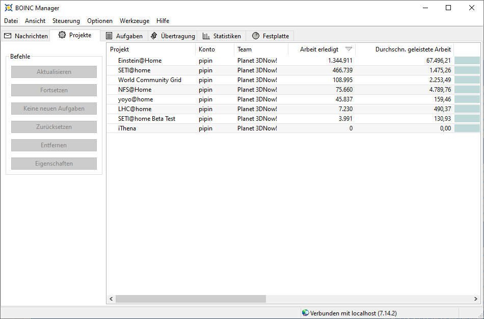Sort by the Konto column header
Viewport: 484px width, 319px height.
click(215, 49)
